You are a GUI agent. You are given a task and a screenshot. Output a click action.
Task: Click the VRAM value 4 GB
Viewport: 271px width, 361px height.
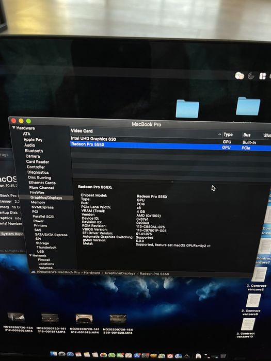point(140,211)
